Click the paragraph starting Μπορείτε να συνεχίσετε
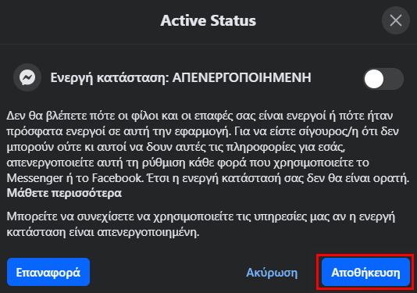Viewport: 417px width, 293px height. 201,224
